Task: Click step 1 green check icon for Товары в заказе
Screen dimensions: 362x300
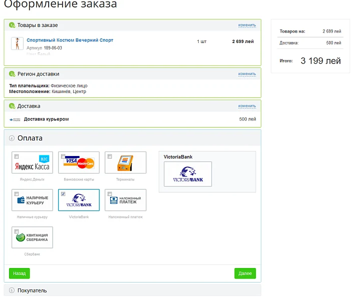Action: point(12,25)
